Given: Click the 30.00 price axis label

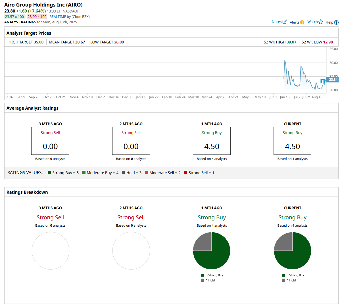Looking at the screenshot, I should 333,63.
